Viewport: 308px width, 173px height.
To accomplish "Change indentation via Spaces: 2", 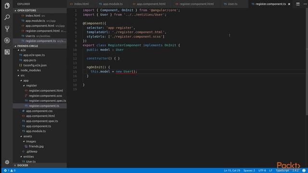I will pyautogui.click(x=249, y=171).
